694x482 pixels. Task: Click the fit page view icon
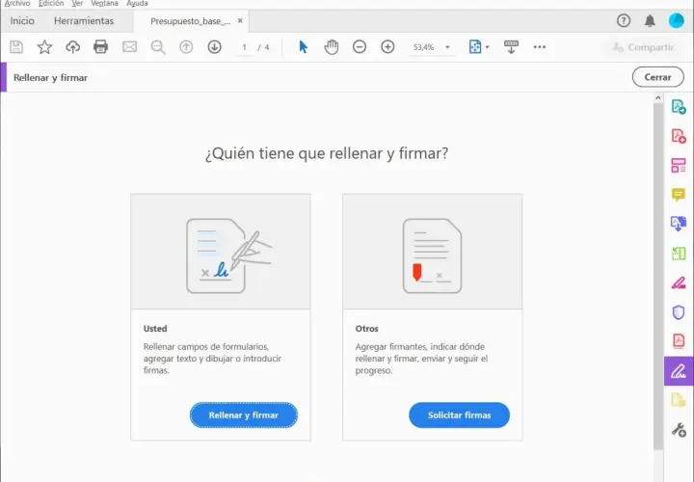[x=475, y=47]
